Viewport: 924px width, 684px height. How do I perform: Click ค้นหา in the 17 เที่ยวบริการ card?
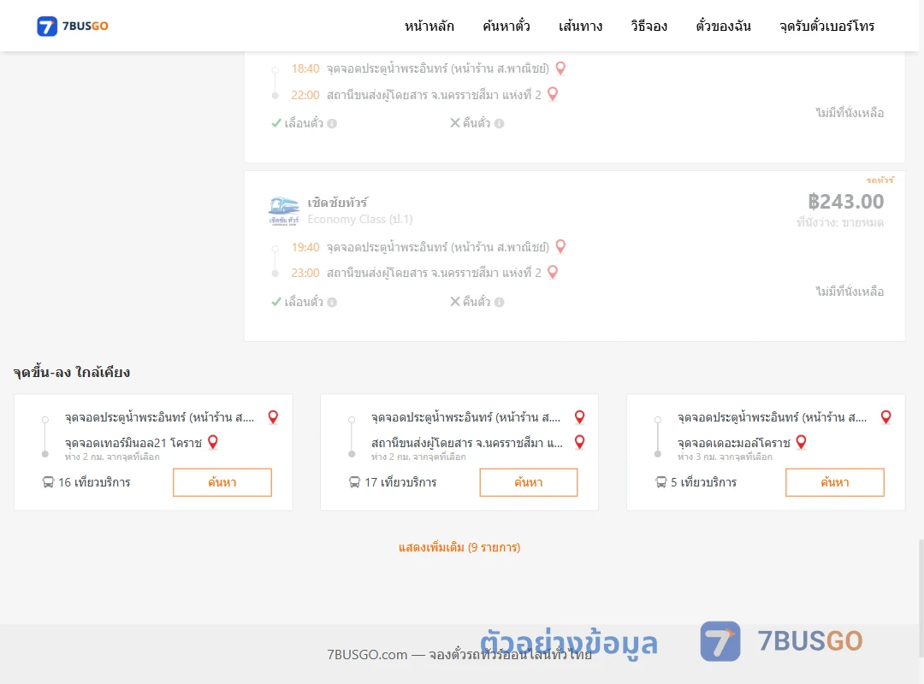tap(529, 482)
